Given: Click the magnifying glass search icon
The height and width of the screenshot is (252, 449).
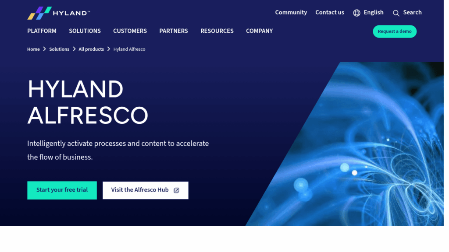Looking at the screenshot, I should click(396, 13).
